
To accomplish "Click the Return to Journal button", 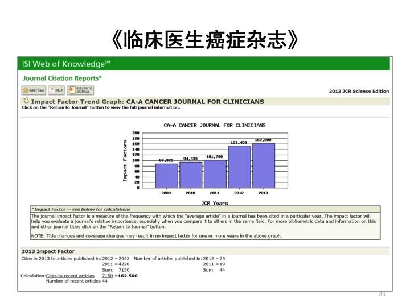I will [80, 90].
